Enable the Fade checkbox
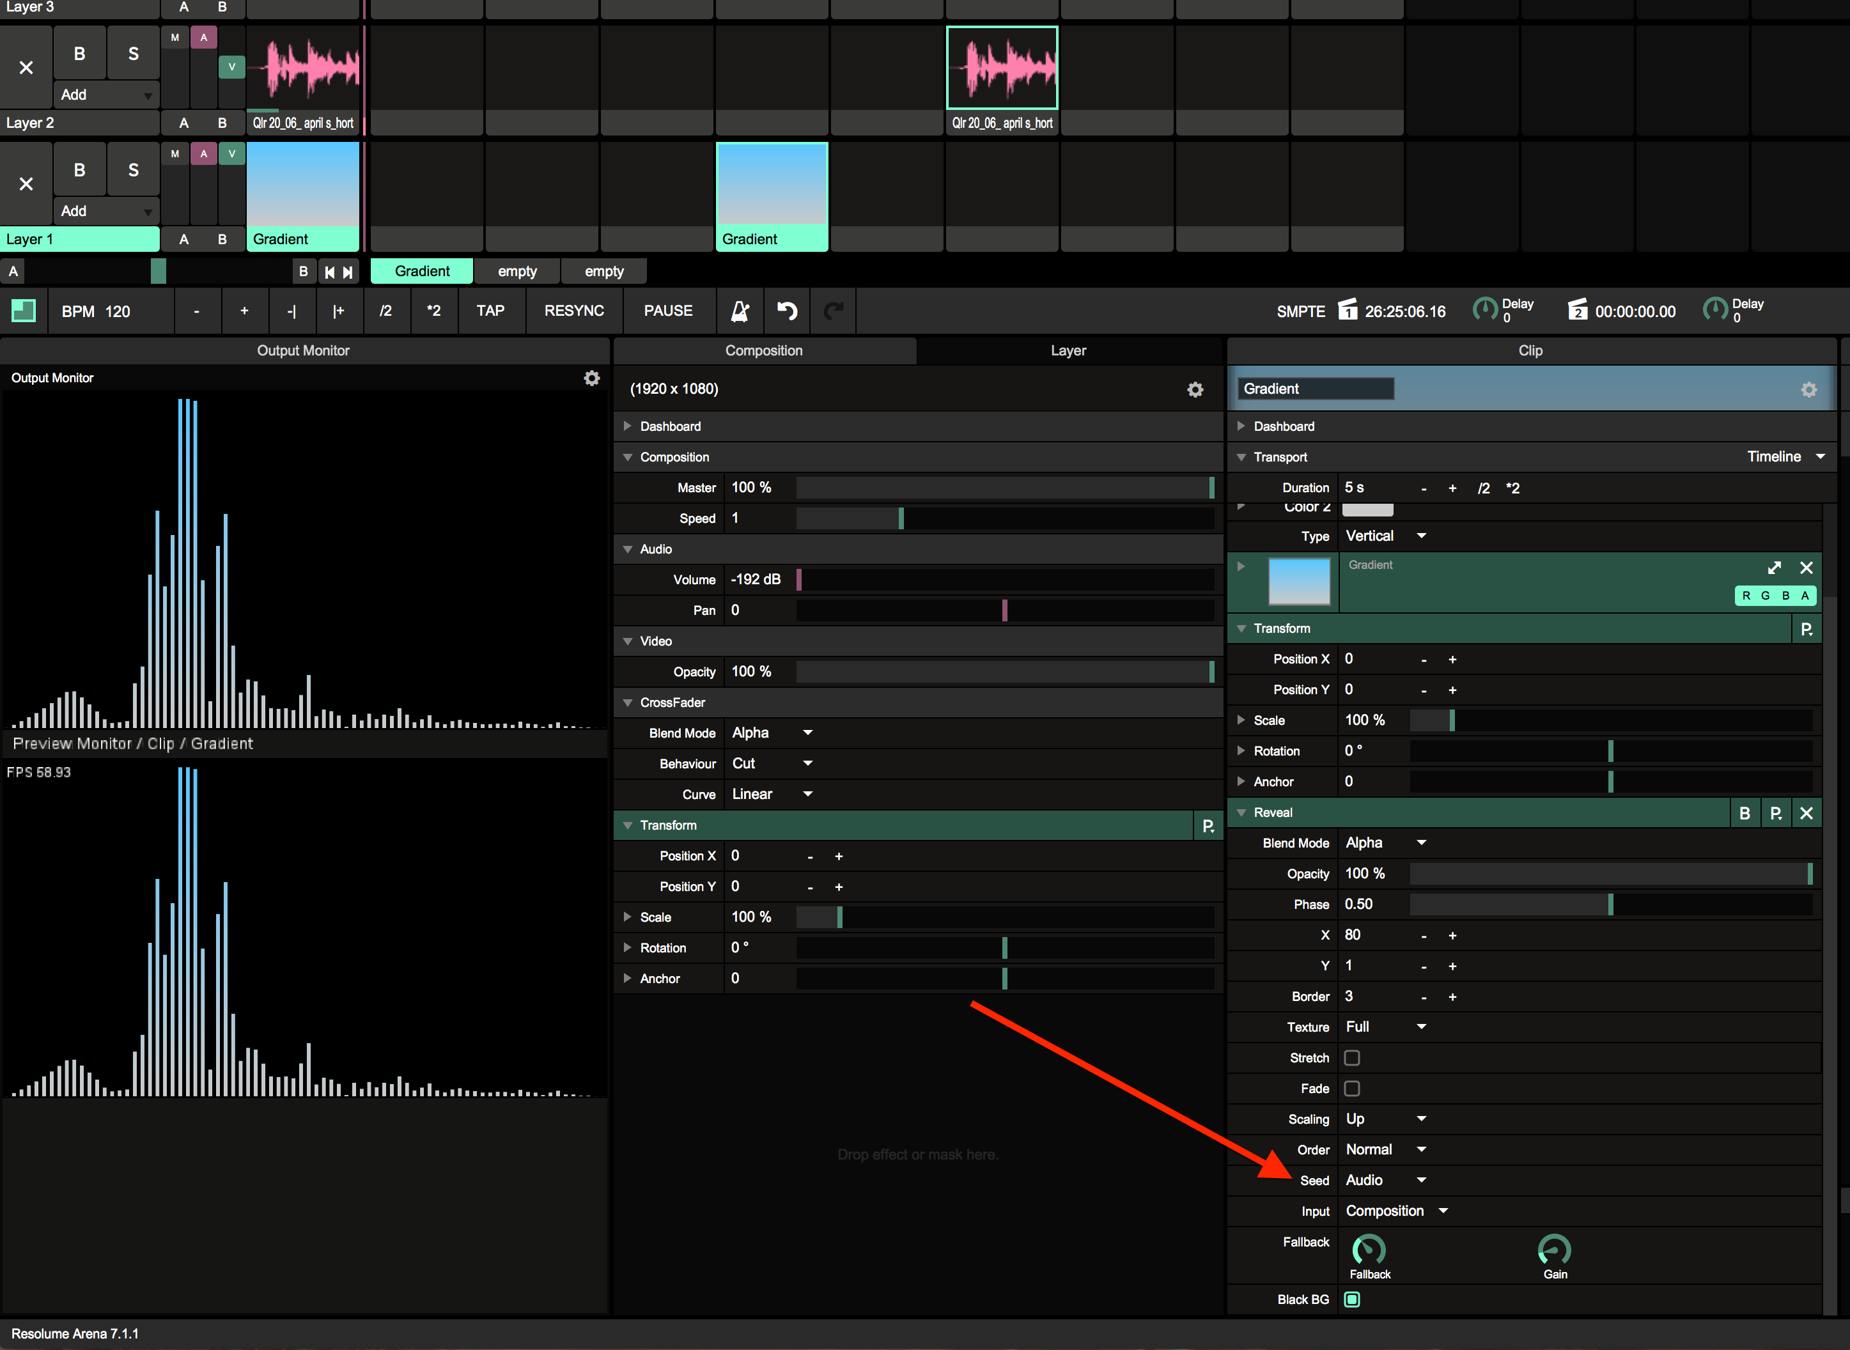Screen dimensions: 1850x1350 1353,1089
